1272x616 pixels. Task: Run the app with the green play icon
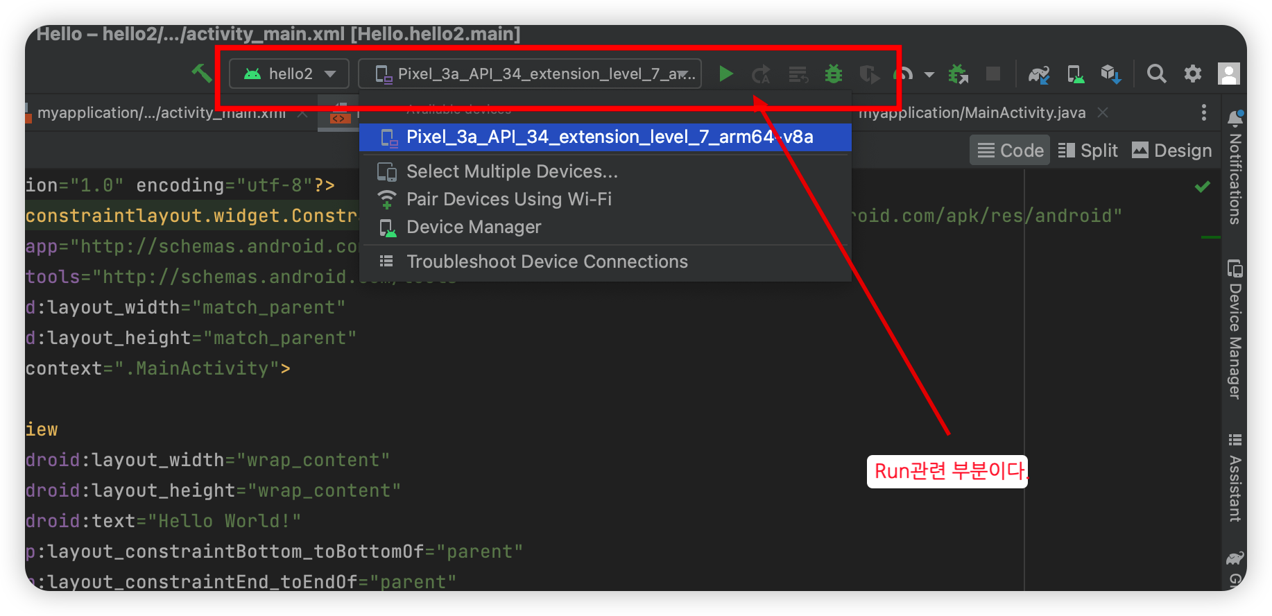click(x=726, y=74)
